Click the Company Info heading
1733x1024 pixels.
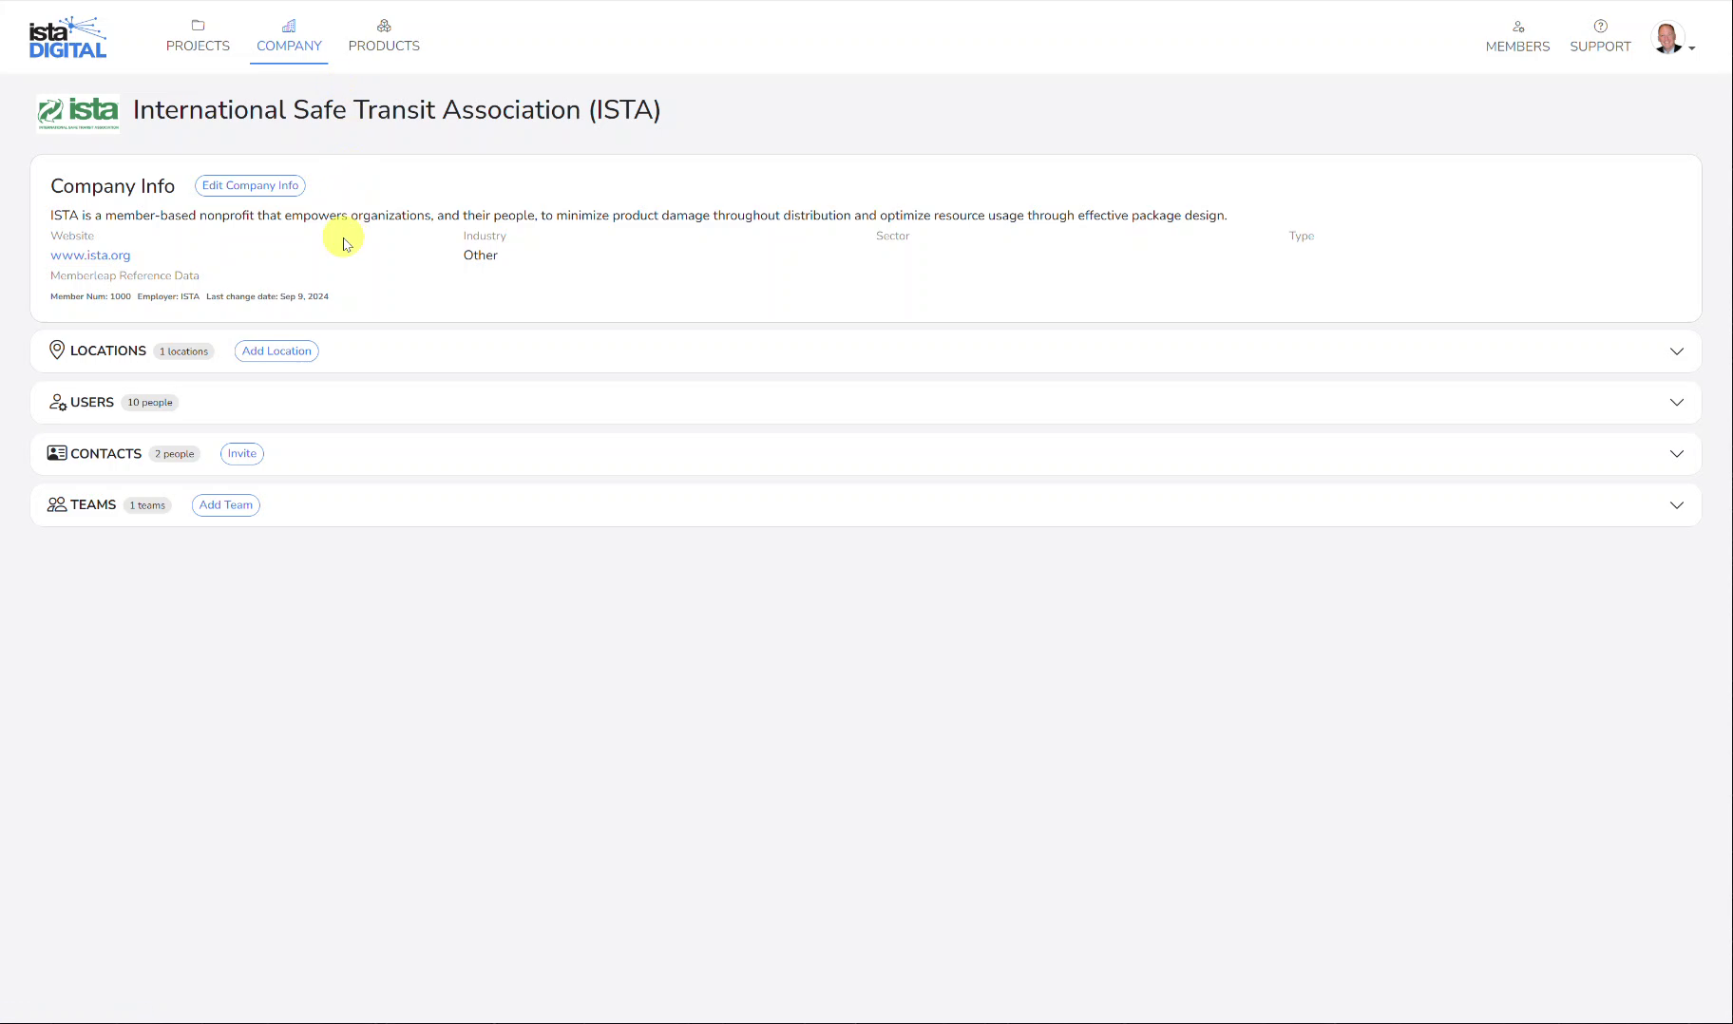[x=113, y=186]
